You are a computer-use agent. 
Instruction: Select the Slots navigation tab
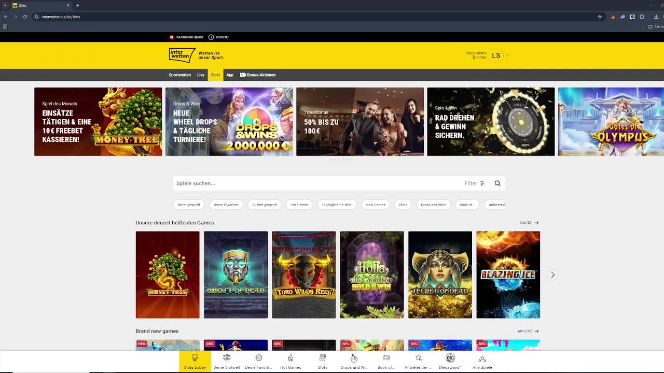(215, 75)
